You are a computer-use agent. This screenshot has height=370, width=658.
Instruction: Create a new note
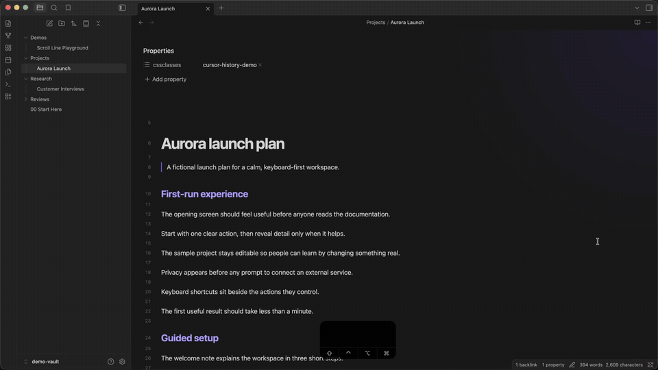pos(49,23)
